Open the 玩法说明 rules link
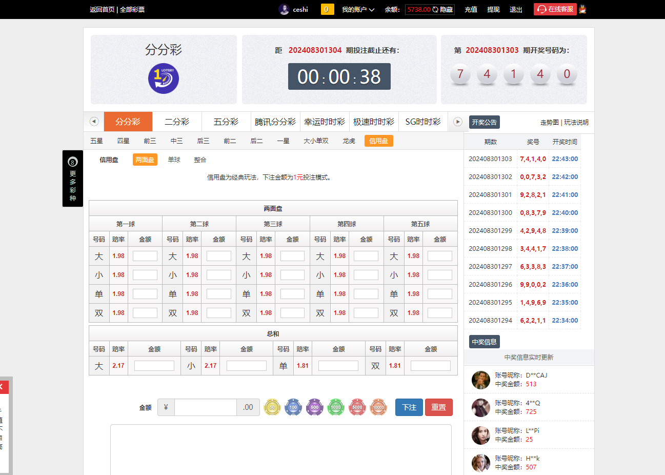This screenshot has height=475, width=665. coord(576,123)
